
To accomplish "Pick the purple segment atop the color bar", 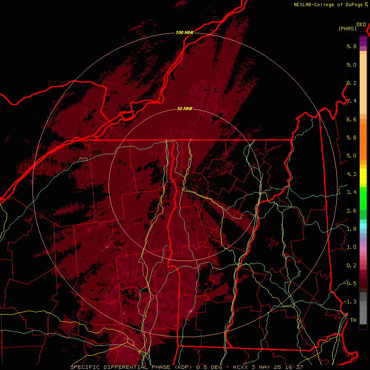I will (x=363, y=41).
